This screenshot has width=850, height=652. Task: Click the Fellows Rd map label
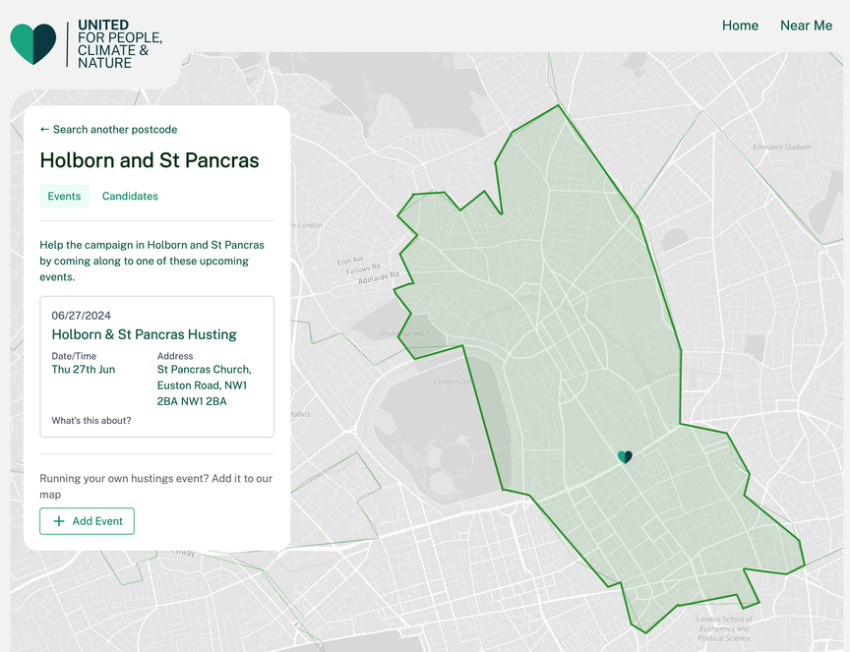tap(363, 268)
